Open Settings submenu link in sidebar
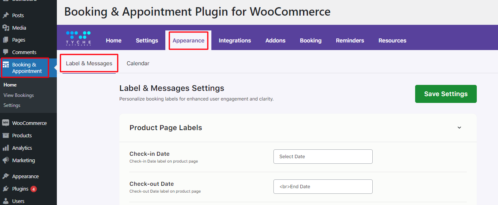Image resolution: width=498 pixels, height=205 pixels. [x=12, y=105]
